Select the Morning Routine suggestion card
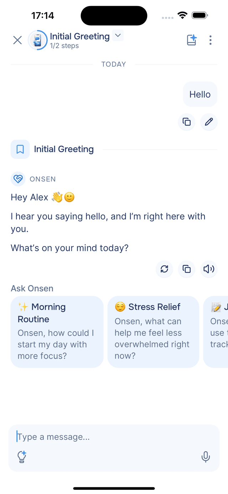 (57, 332)
